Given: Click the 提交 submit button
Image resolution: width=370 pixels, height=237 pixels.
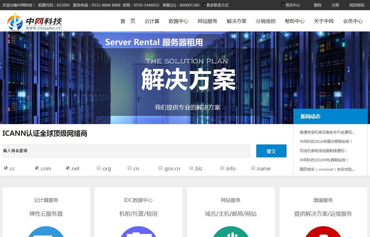Looking at the screenshot, I should click(271, 151).
